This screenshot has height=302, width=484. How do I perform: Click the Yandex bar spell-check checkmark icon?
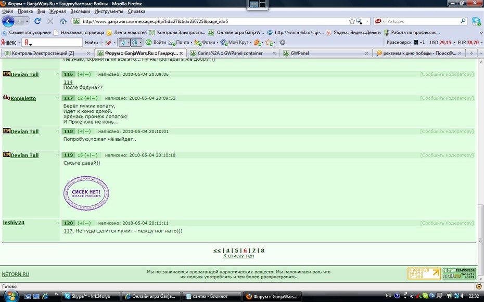(123, 42)
